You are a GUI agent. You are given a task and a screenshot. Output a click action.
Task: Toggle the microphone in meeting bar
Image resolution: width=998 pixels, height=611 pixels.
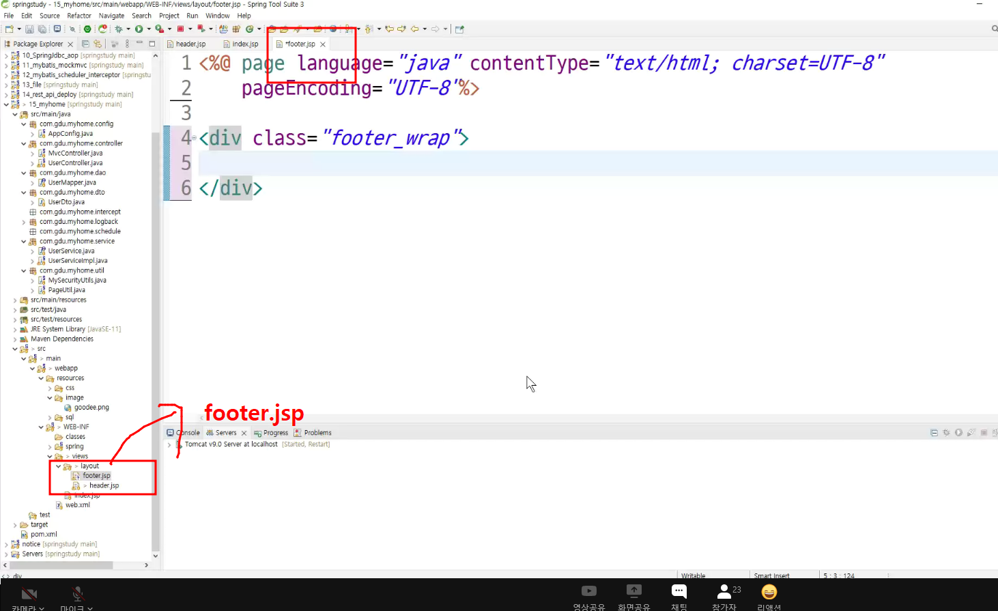78,593
